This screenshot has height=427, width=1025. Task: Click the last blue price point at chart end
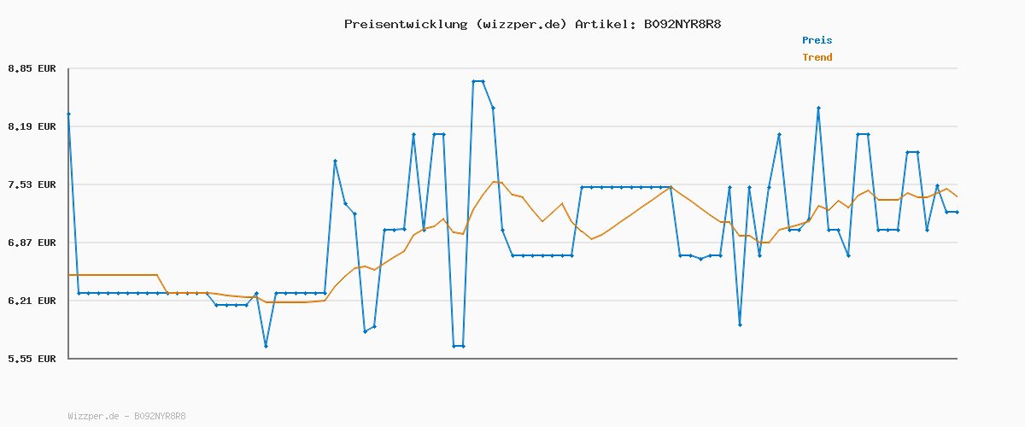957,212
